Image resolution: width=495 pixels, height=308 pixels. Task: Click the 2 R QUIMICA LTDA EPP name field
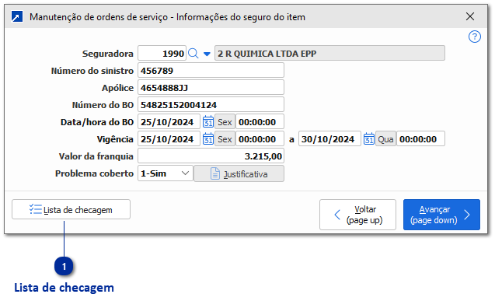330,53
